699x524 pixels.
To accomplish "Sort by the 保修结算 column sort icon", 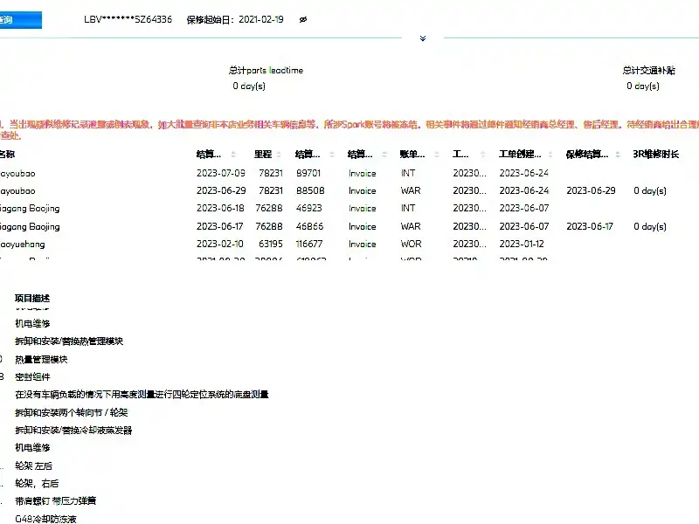I will [618, 155].
